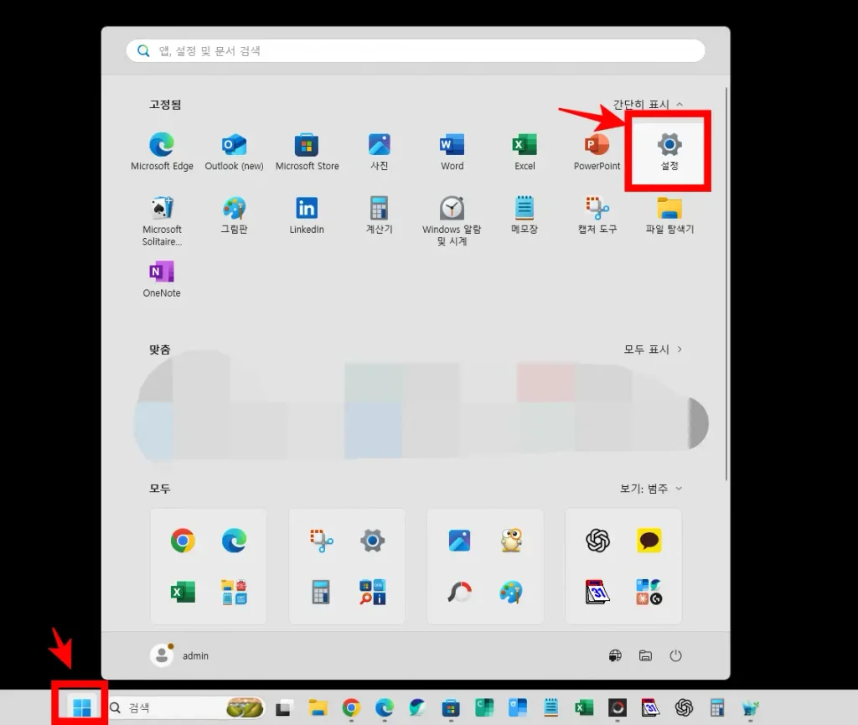Screen dimensions: 858x725
Task: Open ChatGPT icon in 모두 category group
Action: coord(597,541)
